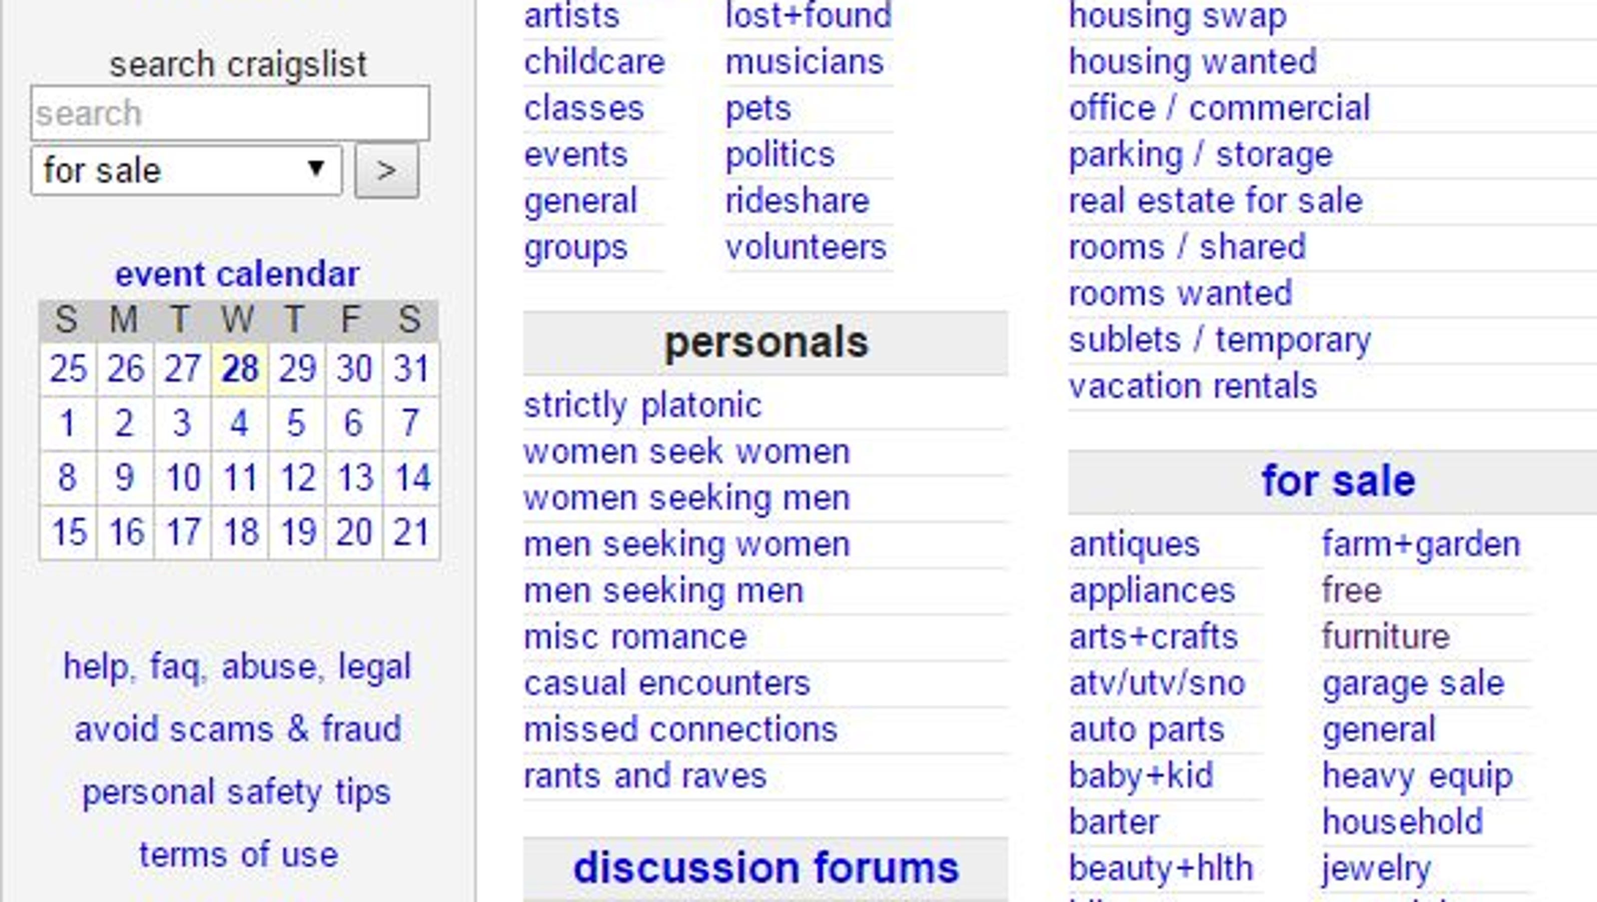1597x902 pixels.
Task: Open the 'free' for-sale listing
Action: 1351,590
